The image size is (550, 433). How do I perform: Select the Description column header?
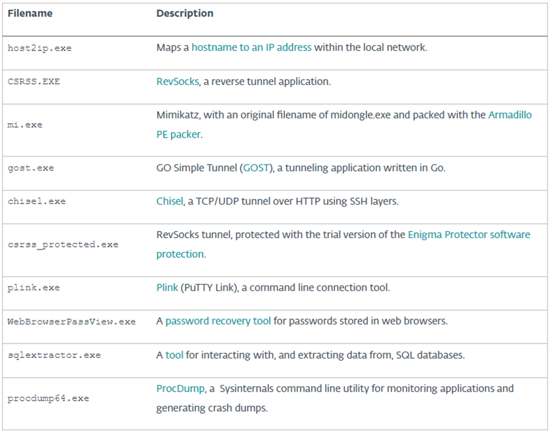tap(185, 13)
